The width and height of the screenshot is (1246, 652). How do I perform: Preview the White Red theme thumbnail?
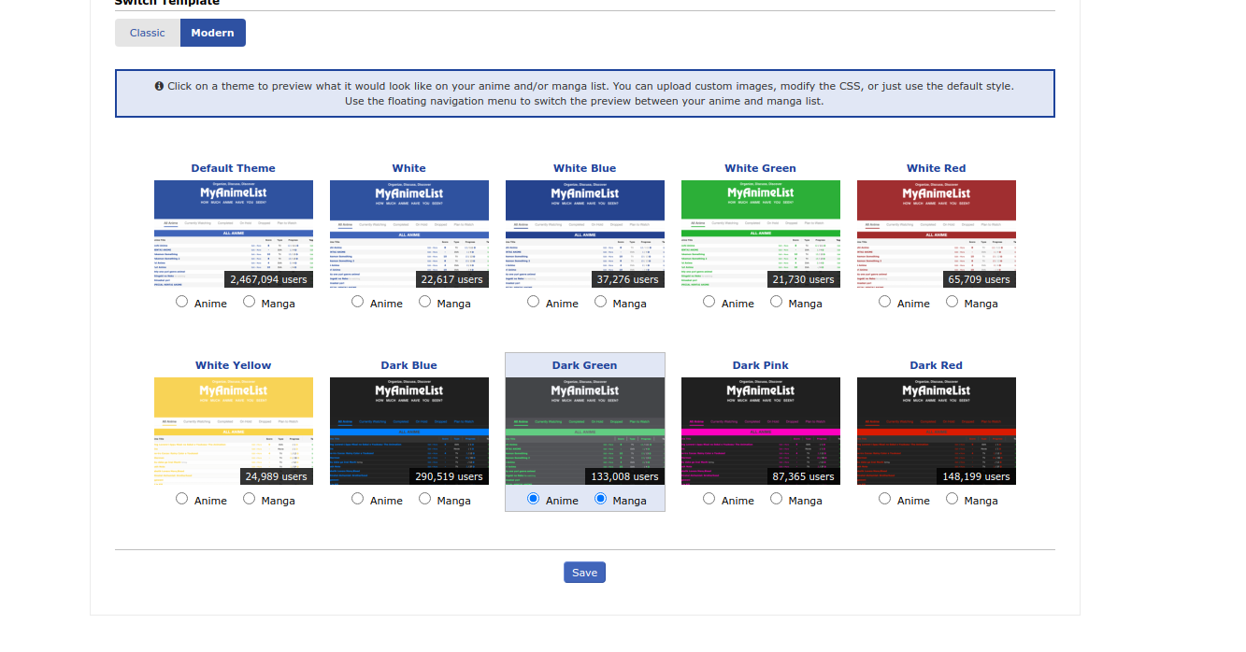click(x=937, y=234)
